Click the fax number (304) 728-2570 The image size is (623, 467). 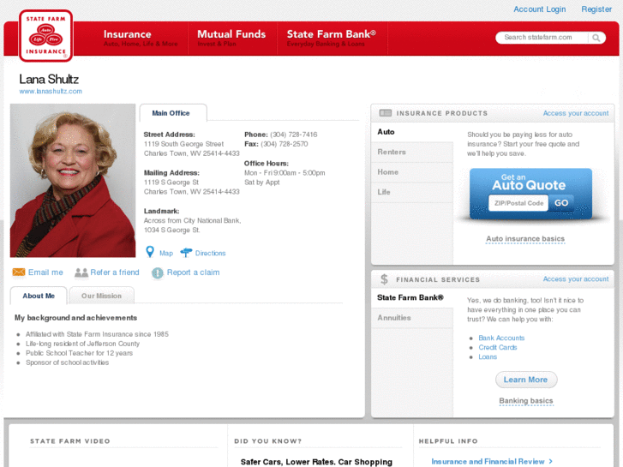point(285,144)
